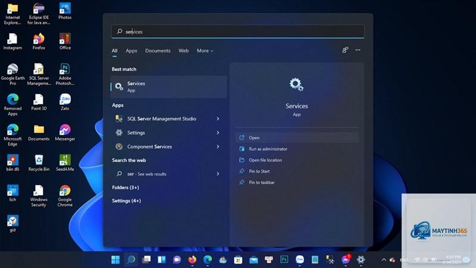The image size is (476, 268).
Task: Click the Search icon on taskbar
Action: [x=131, y=260]
